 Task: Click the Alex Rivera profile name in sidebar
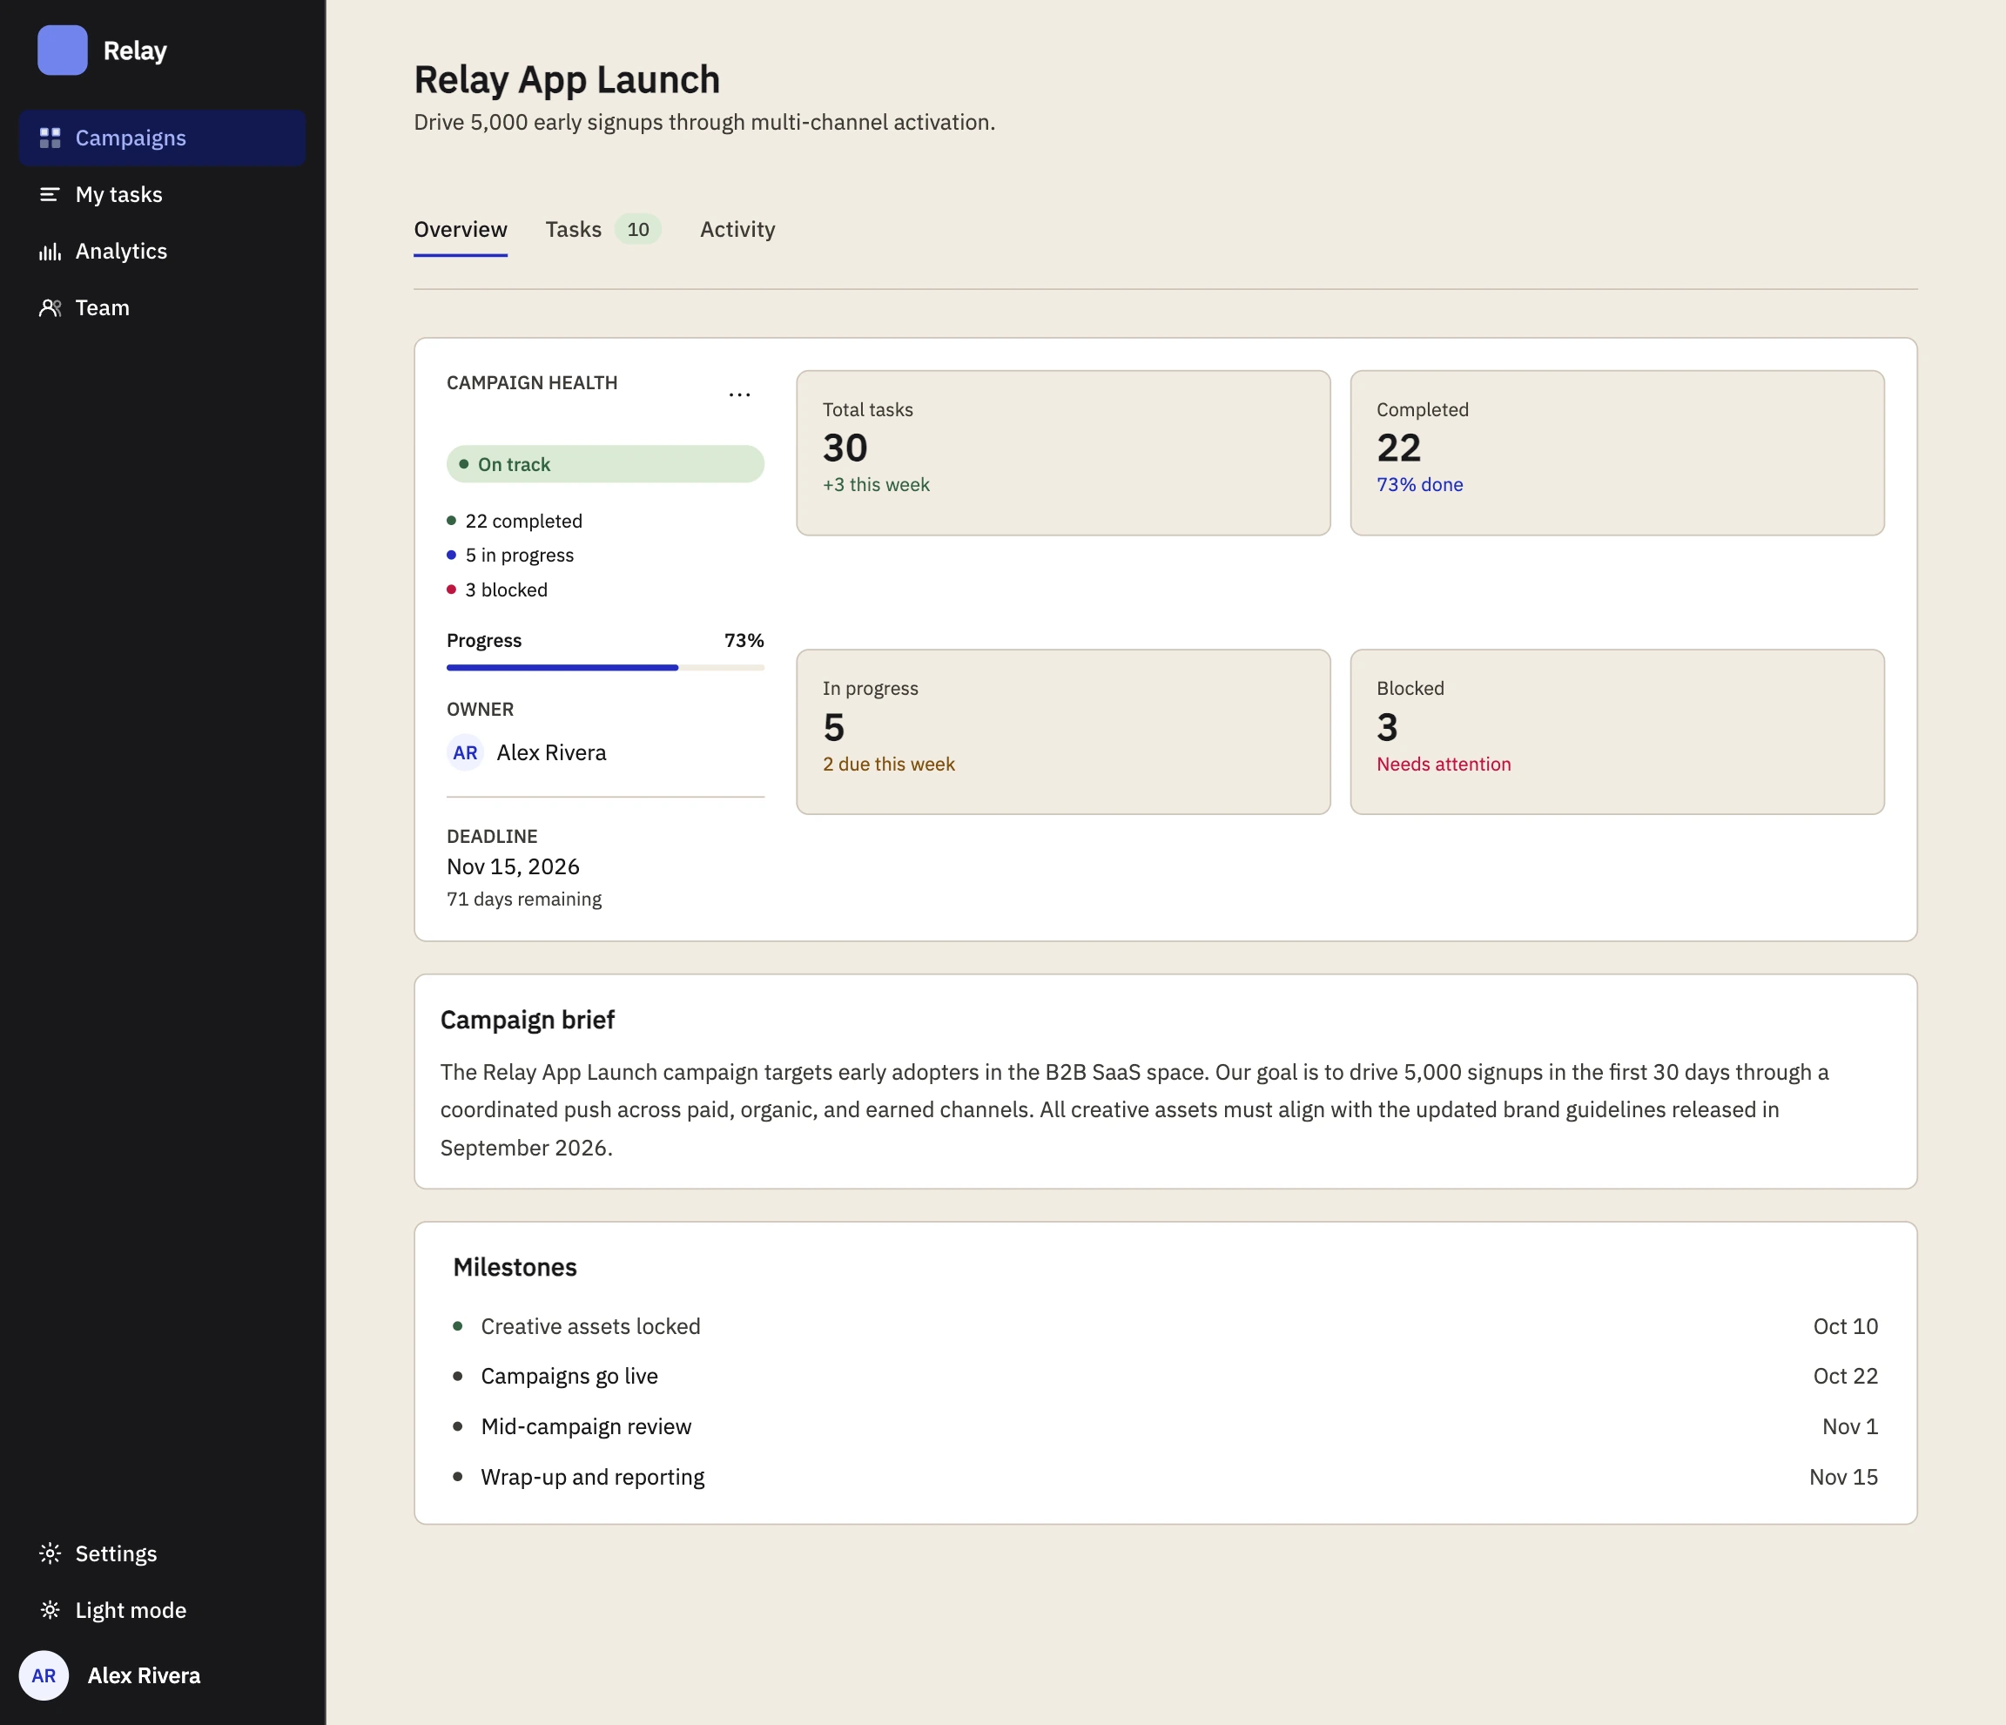tap(145, 1675)
